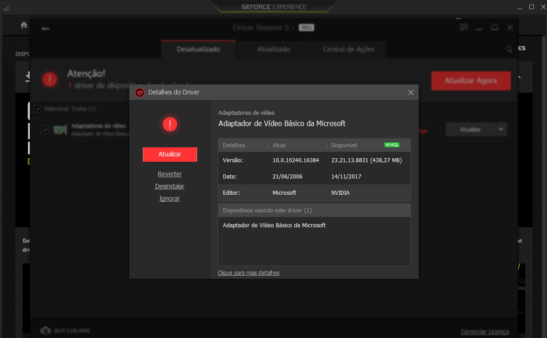This screenshot has height=338, width=547.
Task: Click the GeForce Experience home icon
Action: click(x=24, y=25)
